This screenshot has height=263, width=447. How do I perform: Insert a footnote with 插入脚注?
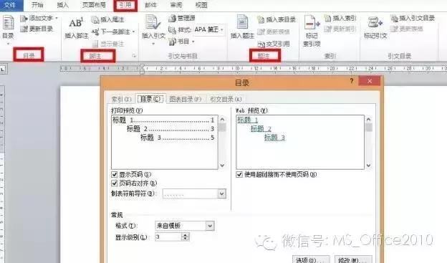click(77, 28)
